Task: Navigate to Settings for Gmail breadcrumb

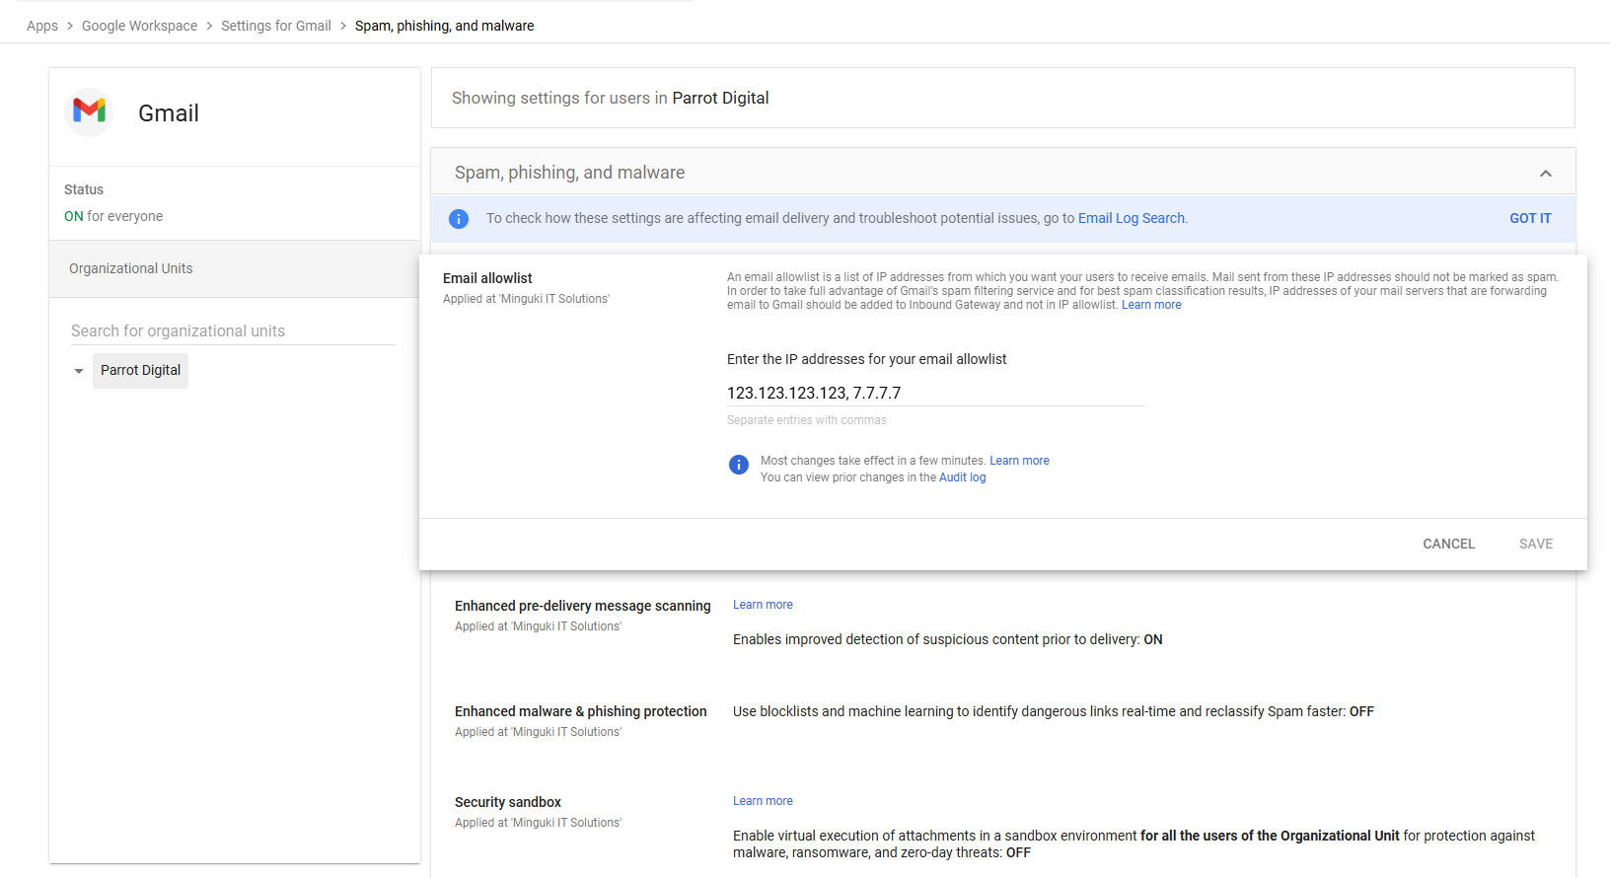Action: click(275, 26)
